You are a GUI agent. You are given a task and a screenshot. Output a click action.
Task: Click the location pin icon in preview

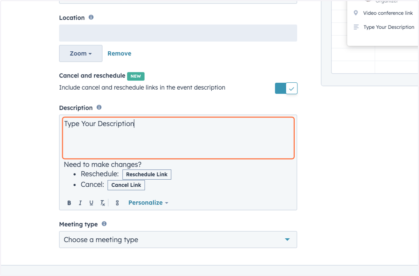click(356, 13)
